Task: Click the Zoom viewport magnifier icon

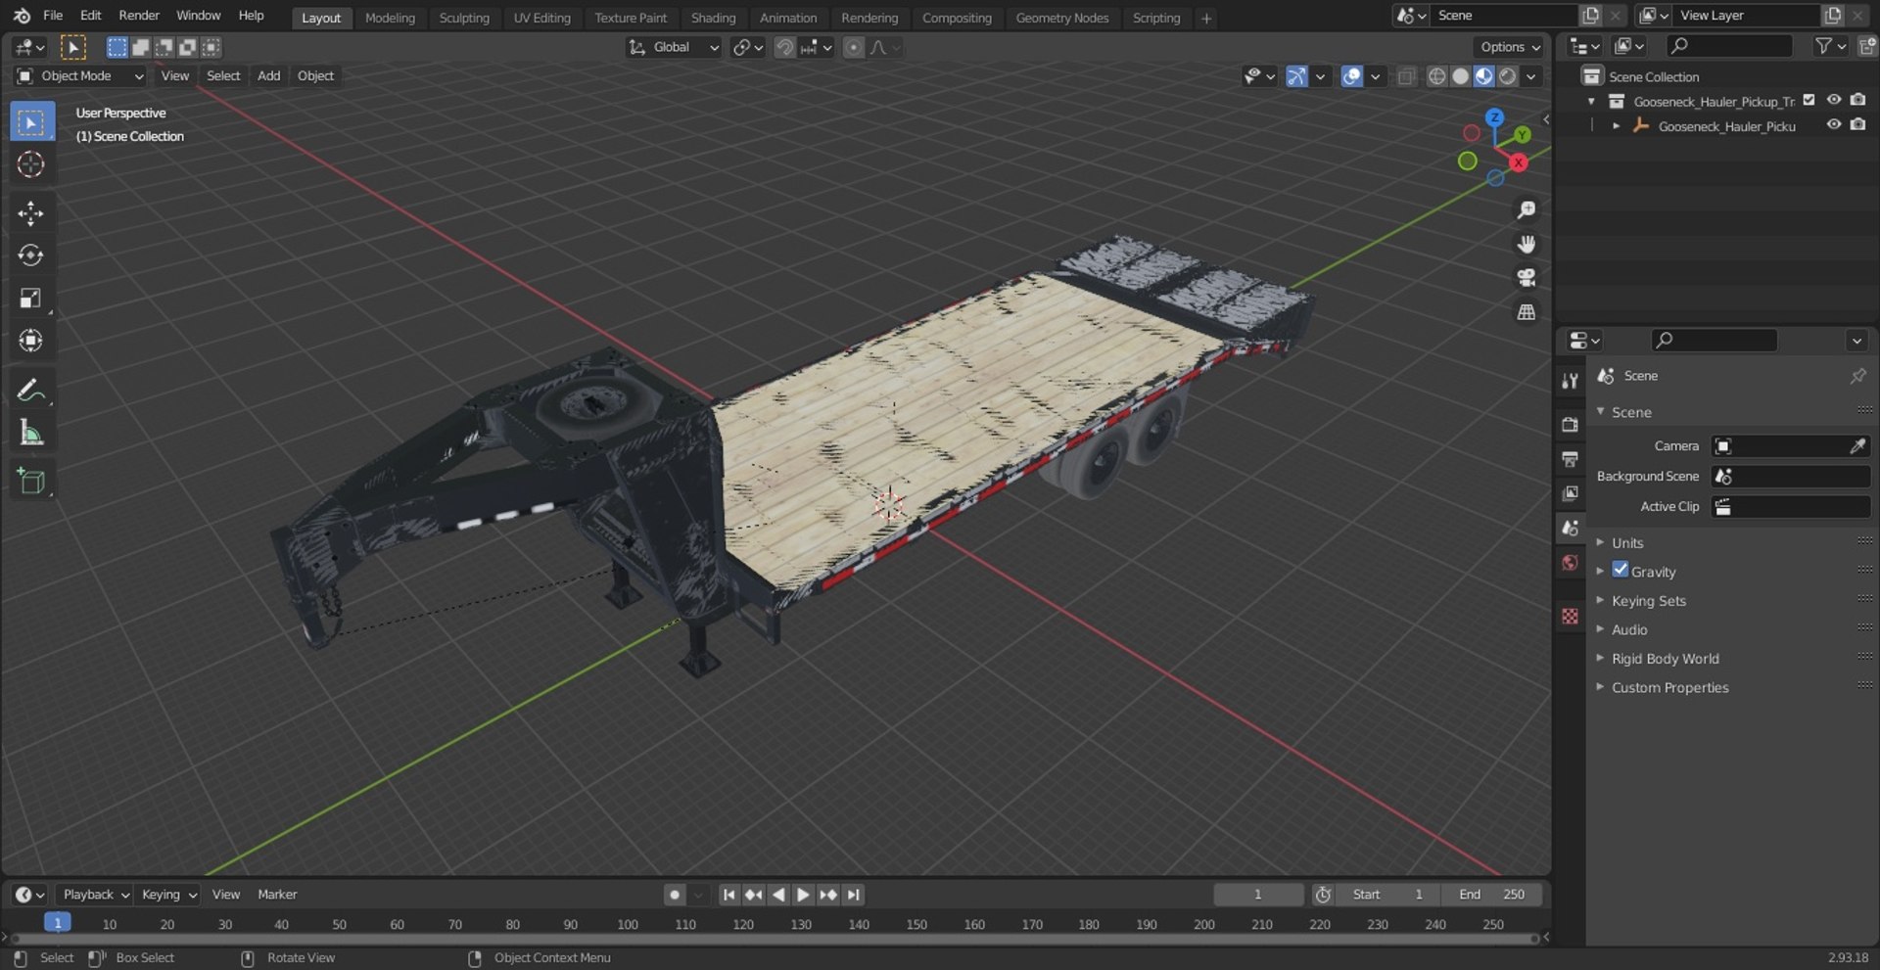Action: 1526,210
